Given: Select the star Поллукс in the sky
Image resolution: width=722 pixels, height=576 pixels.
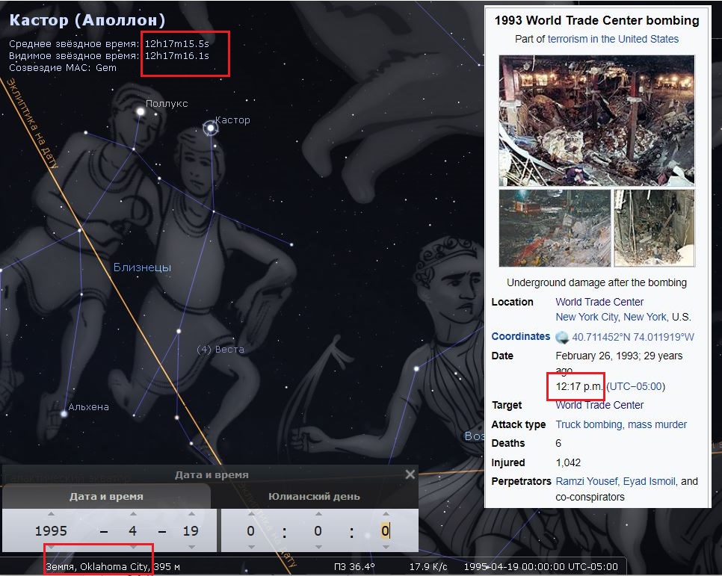Looking at the screenshot, I should 141,112.
